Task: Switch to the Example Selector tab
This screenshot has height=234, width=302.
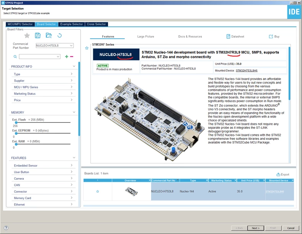Action: click(72, 24)
